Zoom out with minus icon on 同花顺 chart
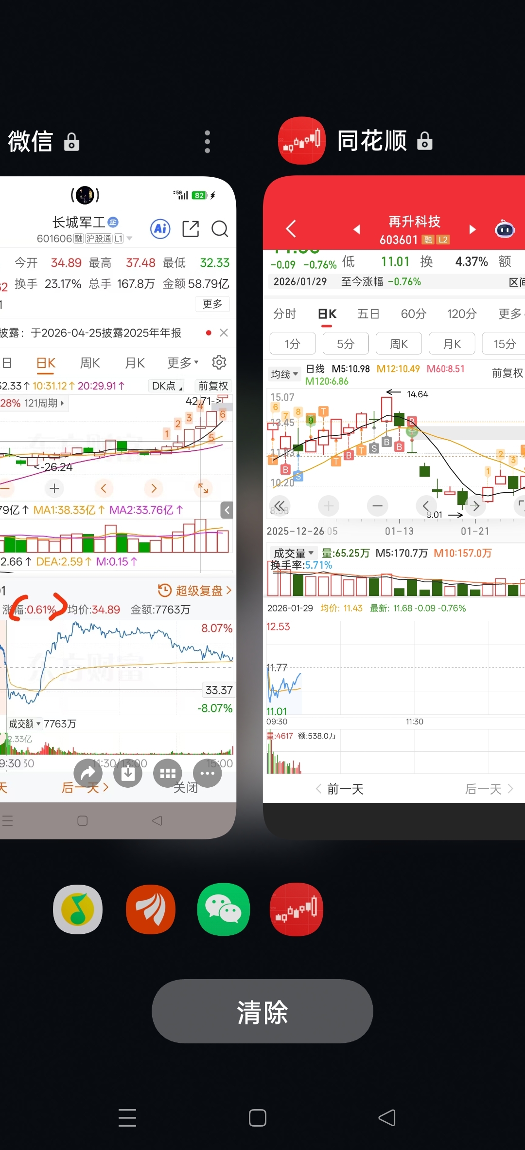This screenshot has height=1150, width=525. point(377,506)
